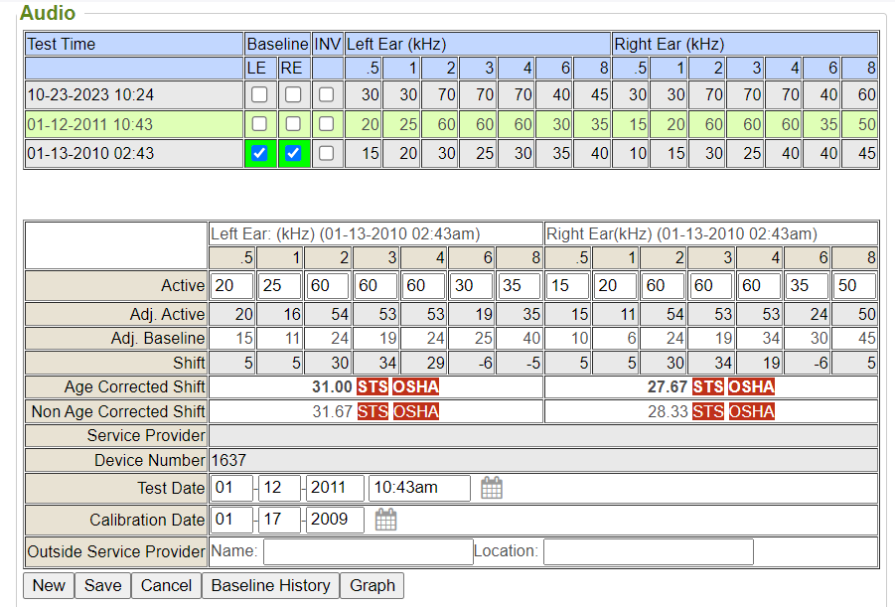Viewport: 895px width, 607px height.
Task: Focus the Test Date time field
Action: click(418, 488)
